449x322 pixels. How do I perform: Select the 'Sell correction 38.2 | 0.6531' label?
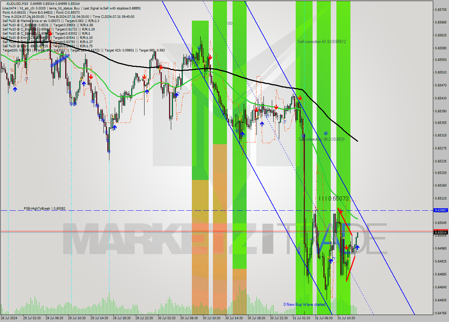(322, 139)
